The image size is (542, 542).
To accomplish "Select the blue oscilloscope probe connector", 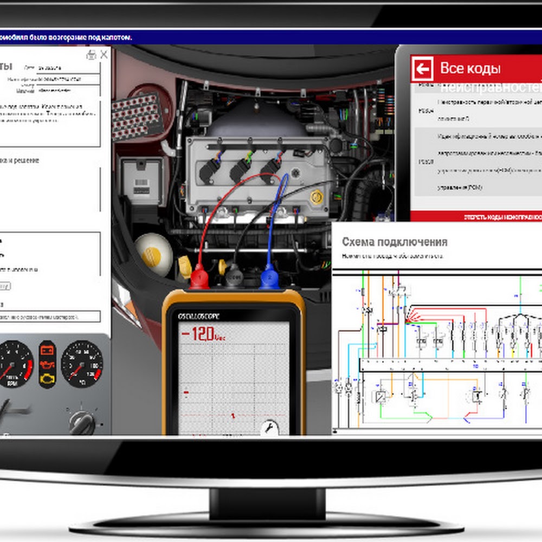I will pyautogui.click(x=269, y=276).
